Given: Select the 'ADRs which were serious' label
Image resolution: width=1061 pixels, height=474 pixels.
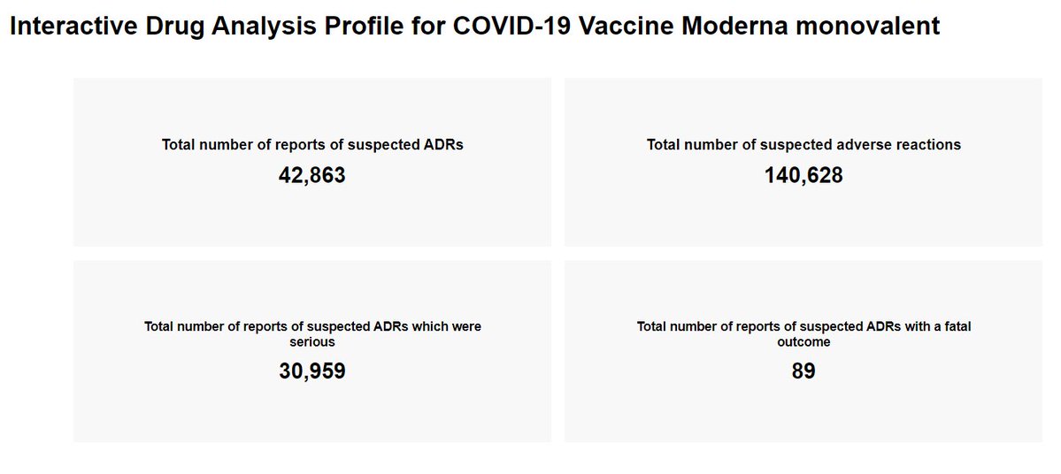Looking at the screenshot, I should tap(312, 326).
